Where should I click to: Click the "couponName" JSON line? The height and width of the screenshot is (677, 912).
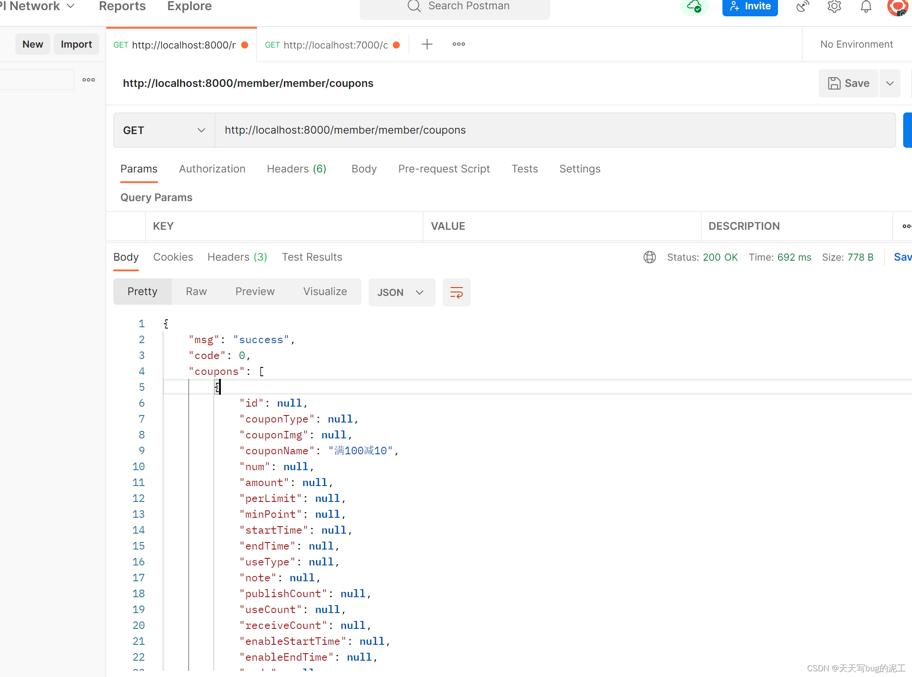coord(319,451)
